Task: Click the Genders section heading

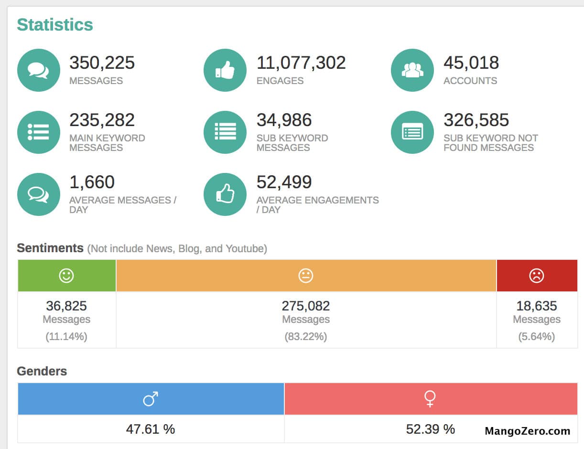Action: tap(42, 371)
